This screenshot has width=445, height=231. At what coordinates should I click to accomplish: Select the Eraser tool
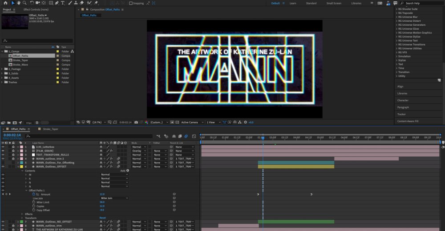(x=82, y=3)
